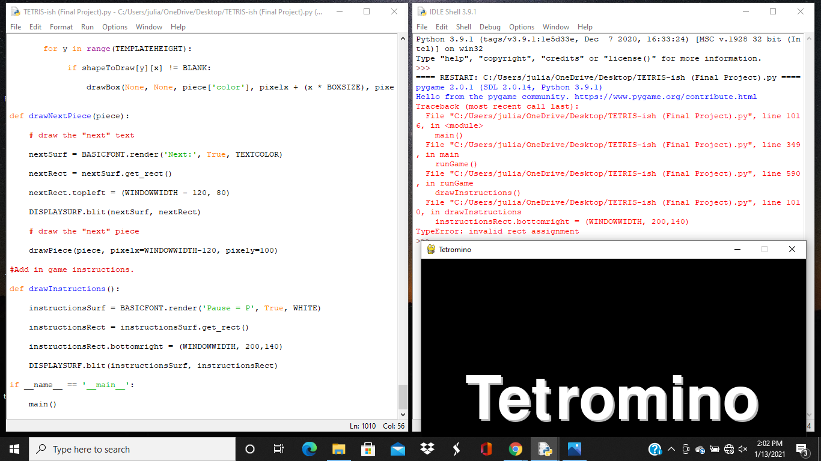Open File Explorer from the taskbar

tap(338, 449)
